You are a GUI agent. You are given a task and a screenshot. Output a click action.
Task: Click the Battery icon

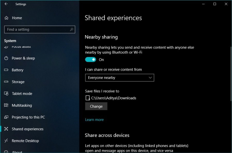click(6, 70)
